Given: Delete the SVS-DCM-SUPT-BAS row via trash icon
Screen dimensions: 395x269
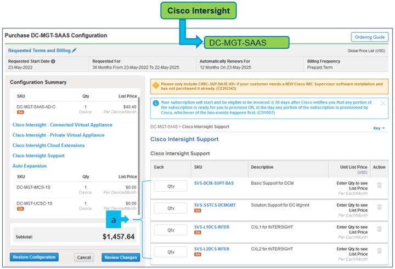Looking at the screenshot, I should tap(379, 185).
